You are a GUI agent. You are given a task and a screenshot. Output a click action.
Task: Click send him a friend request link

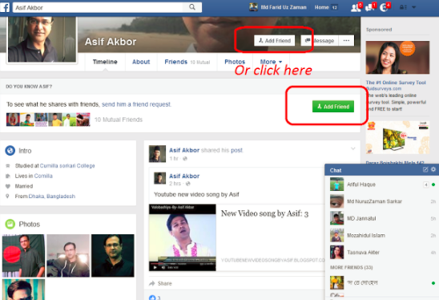(x=136, y=104)
